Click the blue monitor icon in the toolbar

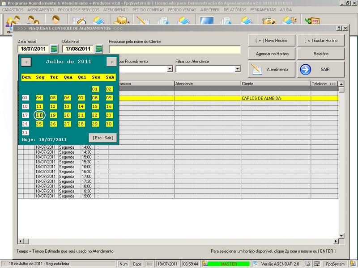[x=207, y=21]
